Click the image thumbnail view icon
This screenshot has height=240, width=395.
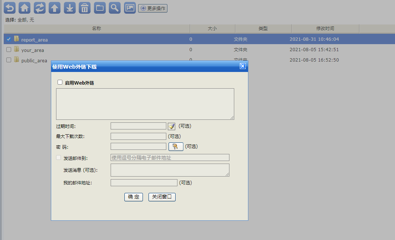tap(130, 8)
